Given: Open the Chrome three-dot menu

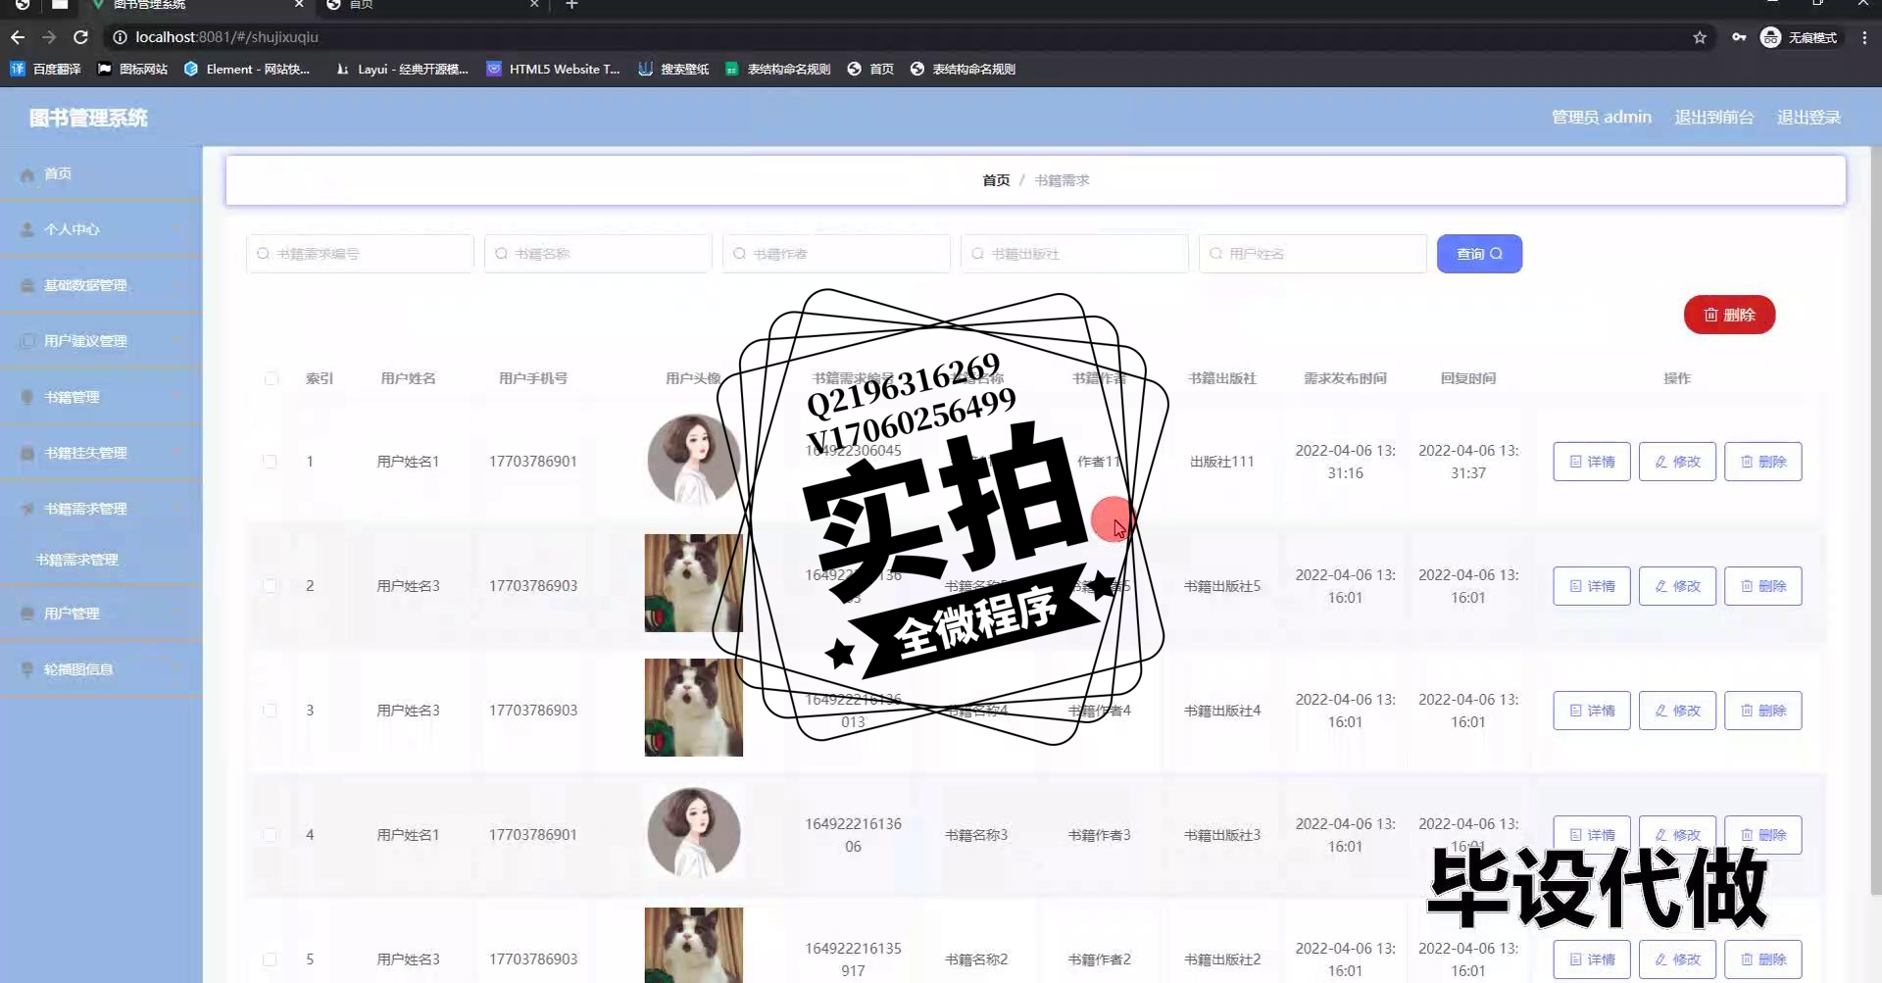Looking at the screenshot, I should click(x=1864, y=37).
